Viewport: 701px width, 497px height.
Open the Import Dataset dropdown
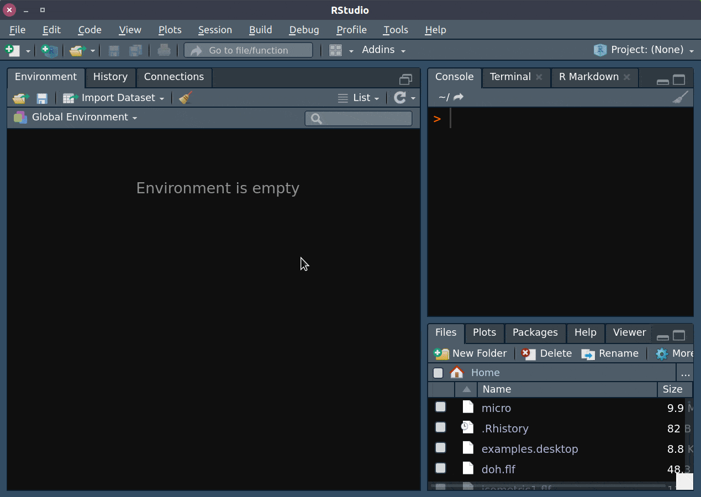[x=114, y=98]
